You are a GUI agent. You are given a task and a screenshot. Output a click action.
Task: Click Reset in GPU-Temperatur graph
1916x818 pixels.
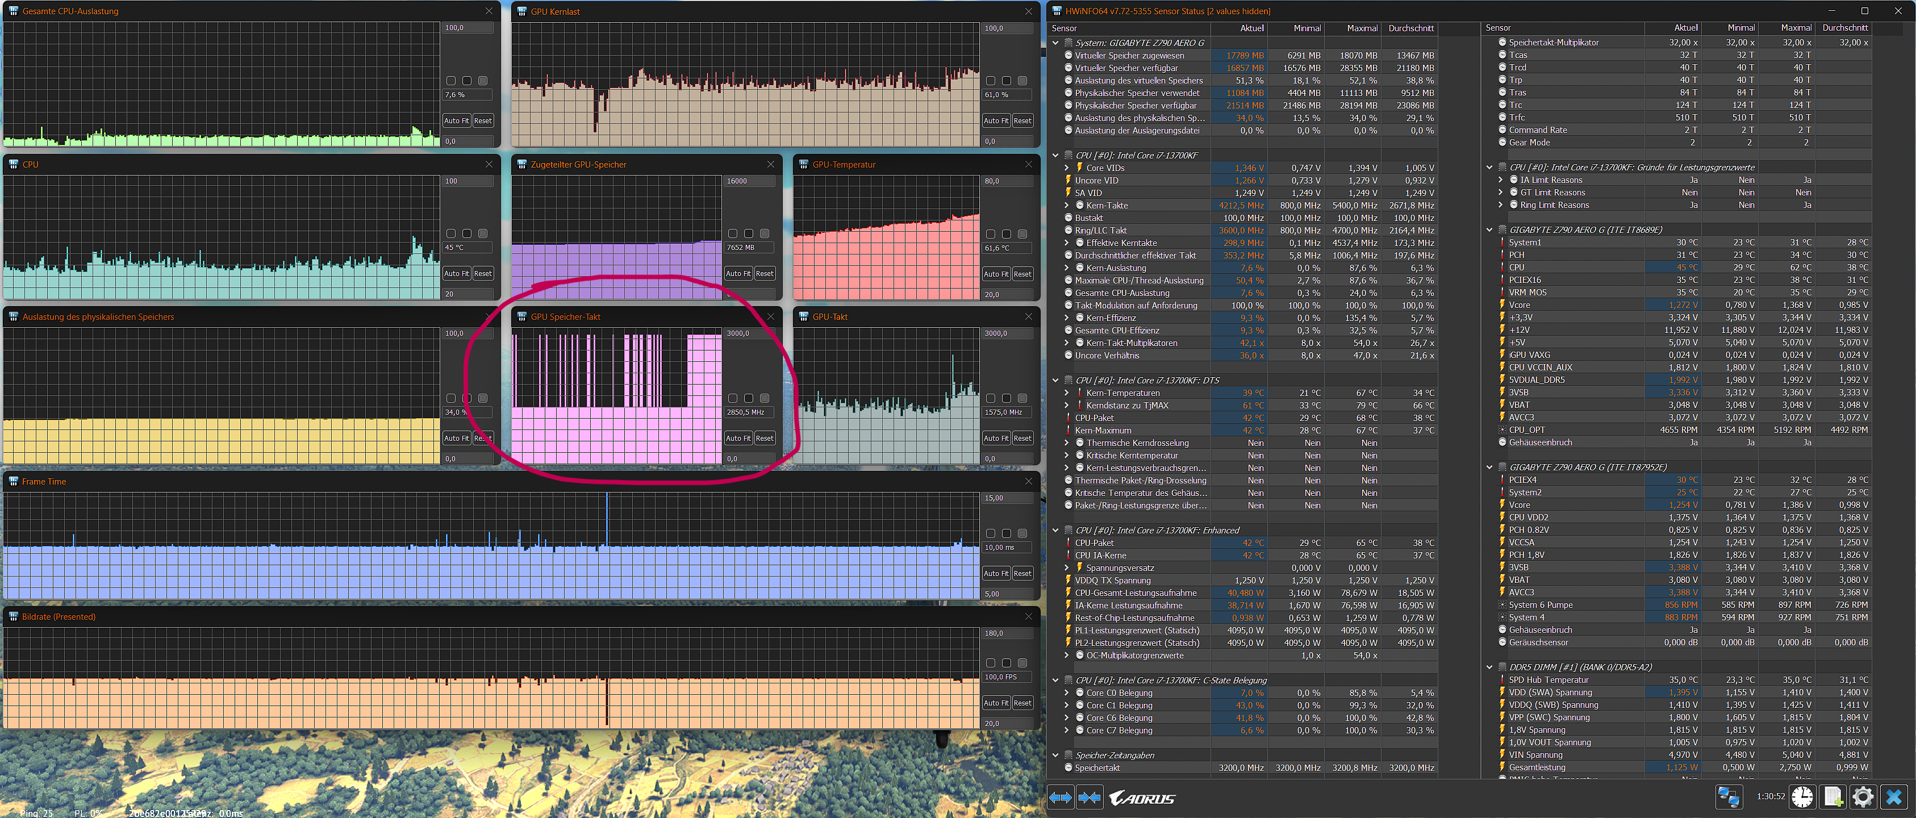1022,274
